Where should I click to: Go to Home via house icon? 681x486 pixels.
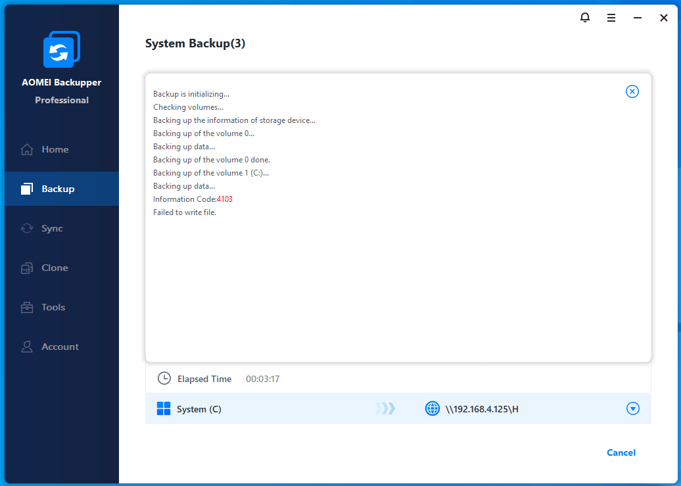pos(27,149)
